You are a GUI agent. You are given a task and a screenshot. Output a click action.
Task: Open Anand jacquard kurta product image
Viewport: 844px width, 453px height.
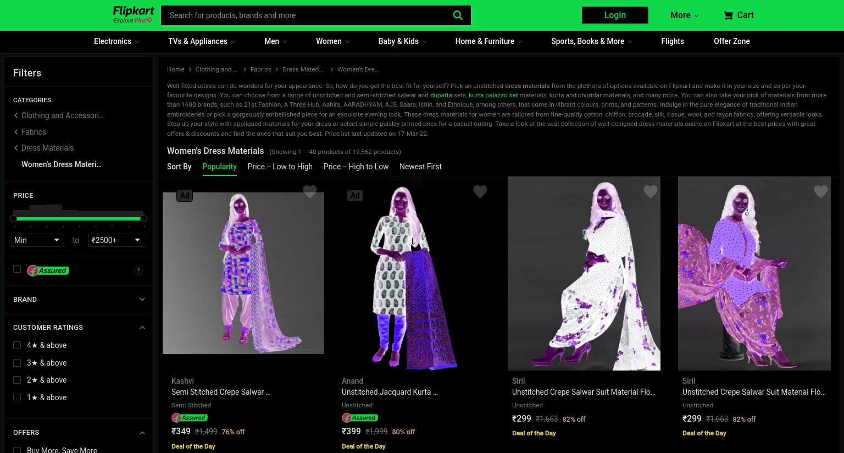[414, 273]
